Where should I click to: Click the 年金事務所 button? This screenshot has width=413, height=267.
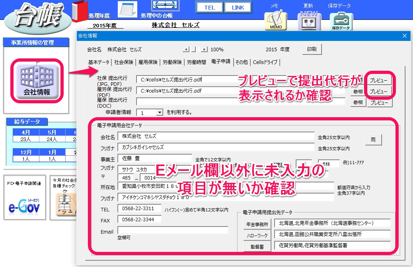click(257, 224)
